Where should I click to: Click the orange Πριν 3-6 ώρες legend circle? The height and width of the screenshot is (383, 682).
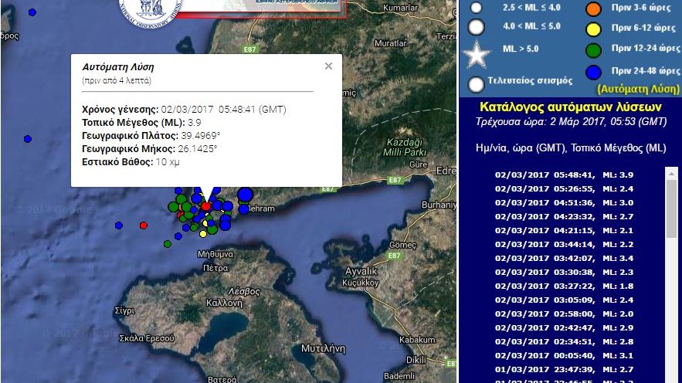tap(593, 8)
